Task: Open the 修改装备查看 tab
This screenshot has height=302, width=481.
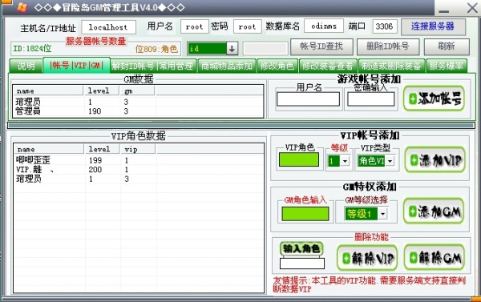Action: (328, 66)
